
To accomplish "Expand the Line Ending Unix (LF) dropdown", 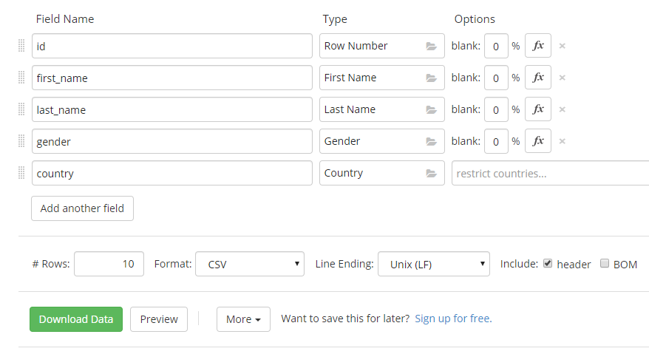I will click(433, 264).
